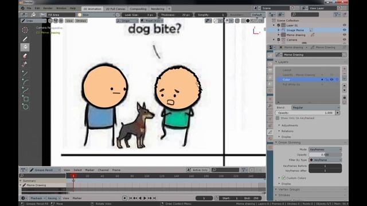The width and height of the screenshot is (367, 206).
Task: Toggle Color layer eye visibility
Action: point(331,80)
